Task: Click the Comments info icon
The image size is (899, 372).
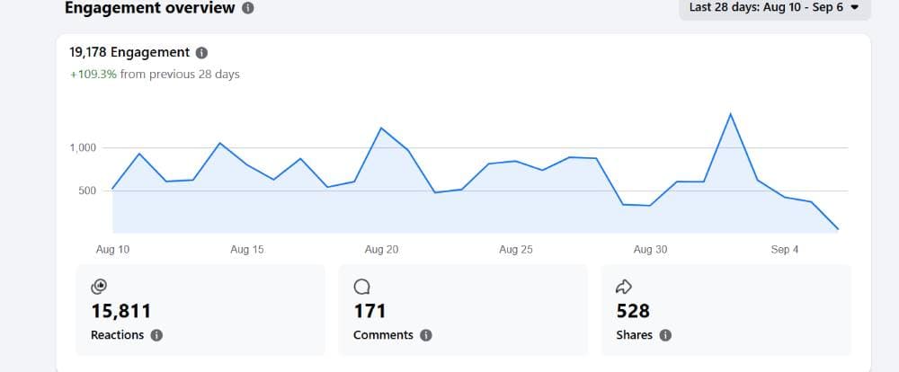Action: tap(425, 335)
